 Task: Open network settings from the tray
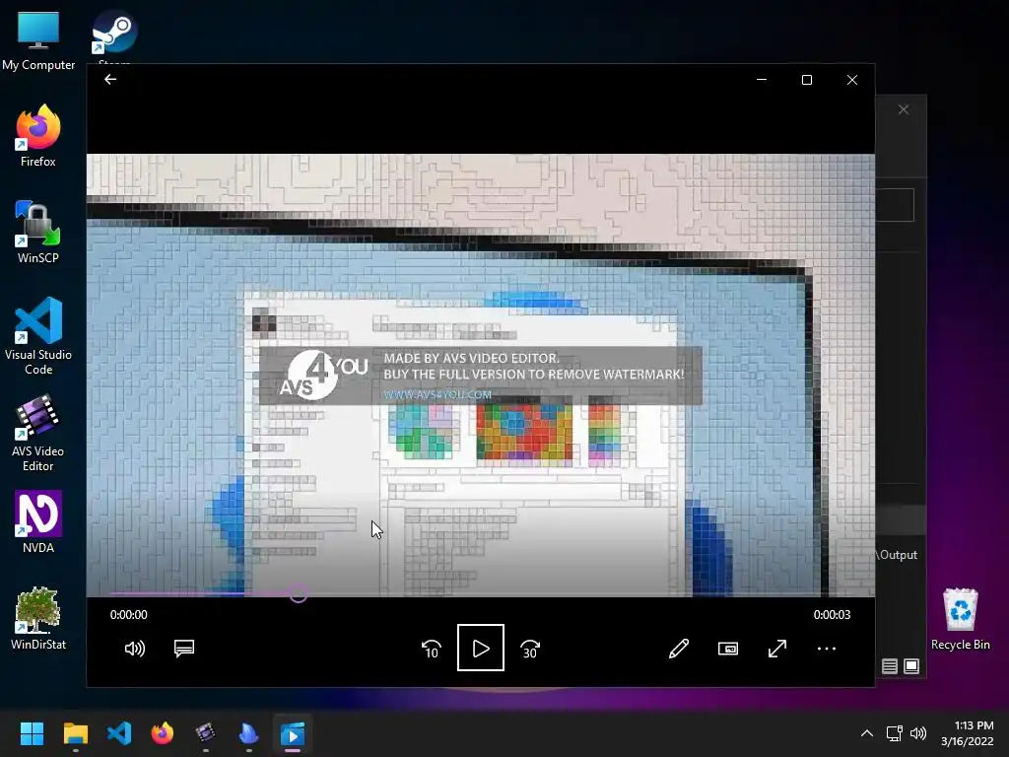pyautogui.click(x=894, y=733)
